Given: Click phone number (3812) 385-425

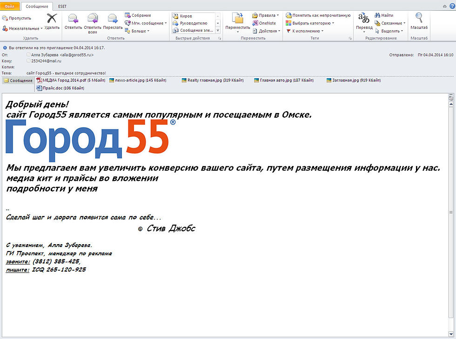Looking at the screenshot, I should click(x=56, y=261).
